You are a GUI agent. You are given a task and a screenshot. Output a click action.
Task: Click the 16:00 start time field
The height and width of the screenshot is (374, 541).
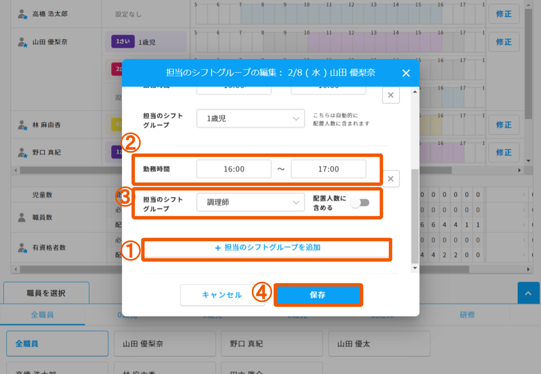tap(234, 169)
